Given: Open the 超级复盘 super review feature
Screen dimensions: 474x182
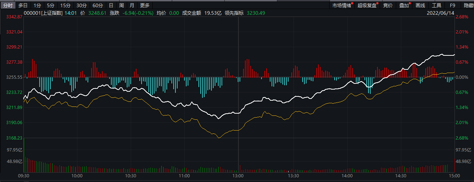Looking at the screenshot, I should (367, 5).
